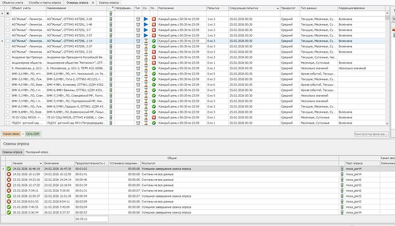
Task: Tick the checkbox for row #57296
Action: tap(8, 41)
